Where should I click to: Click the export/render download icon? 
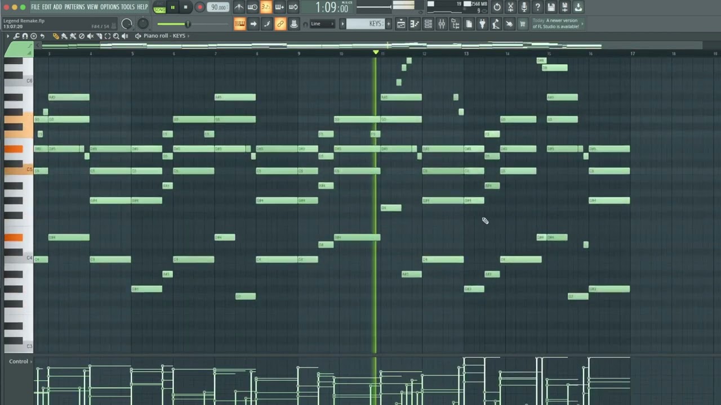[578, 7]
